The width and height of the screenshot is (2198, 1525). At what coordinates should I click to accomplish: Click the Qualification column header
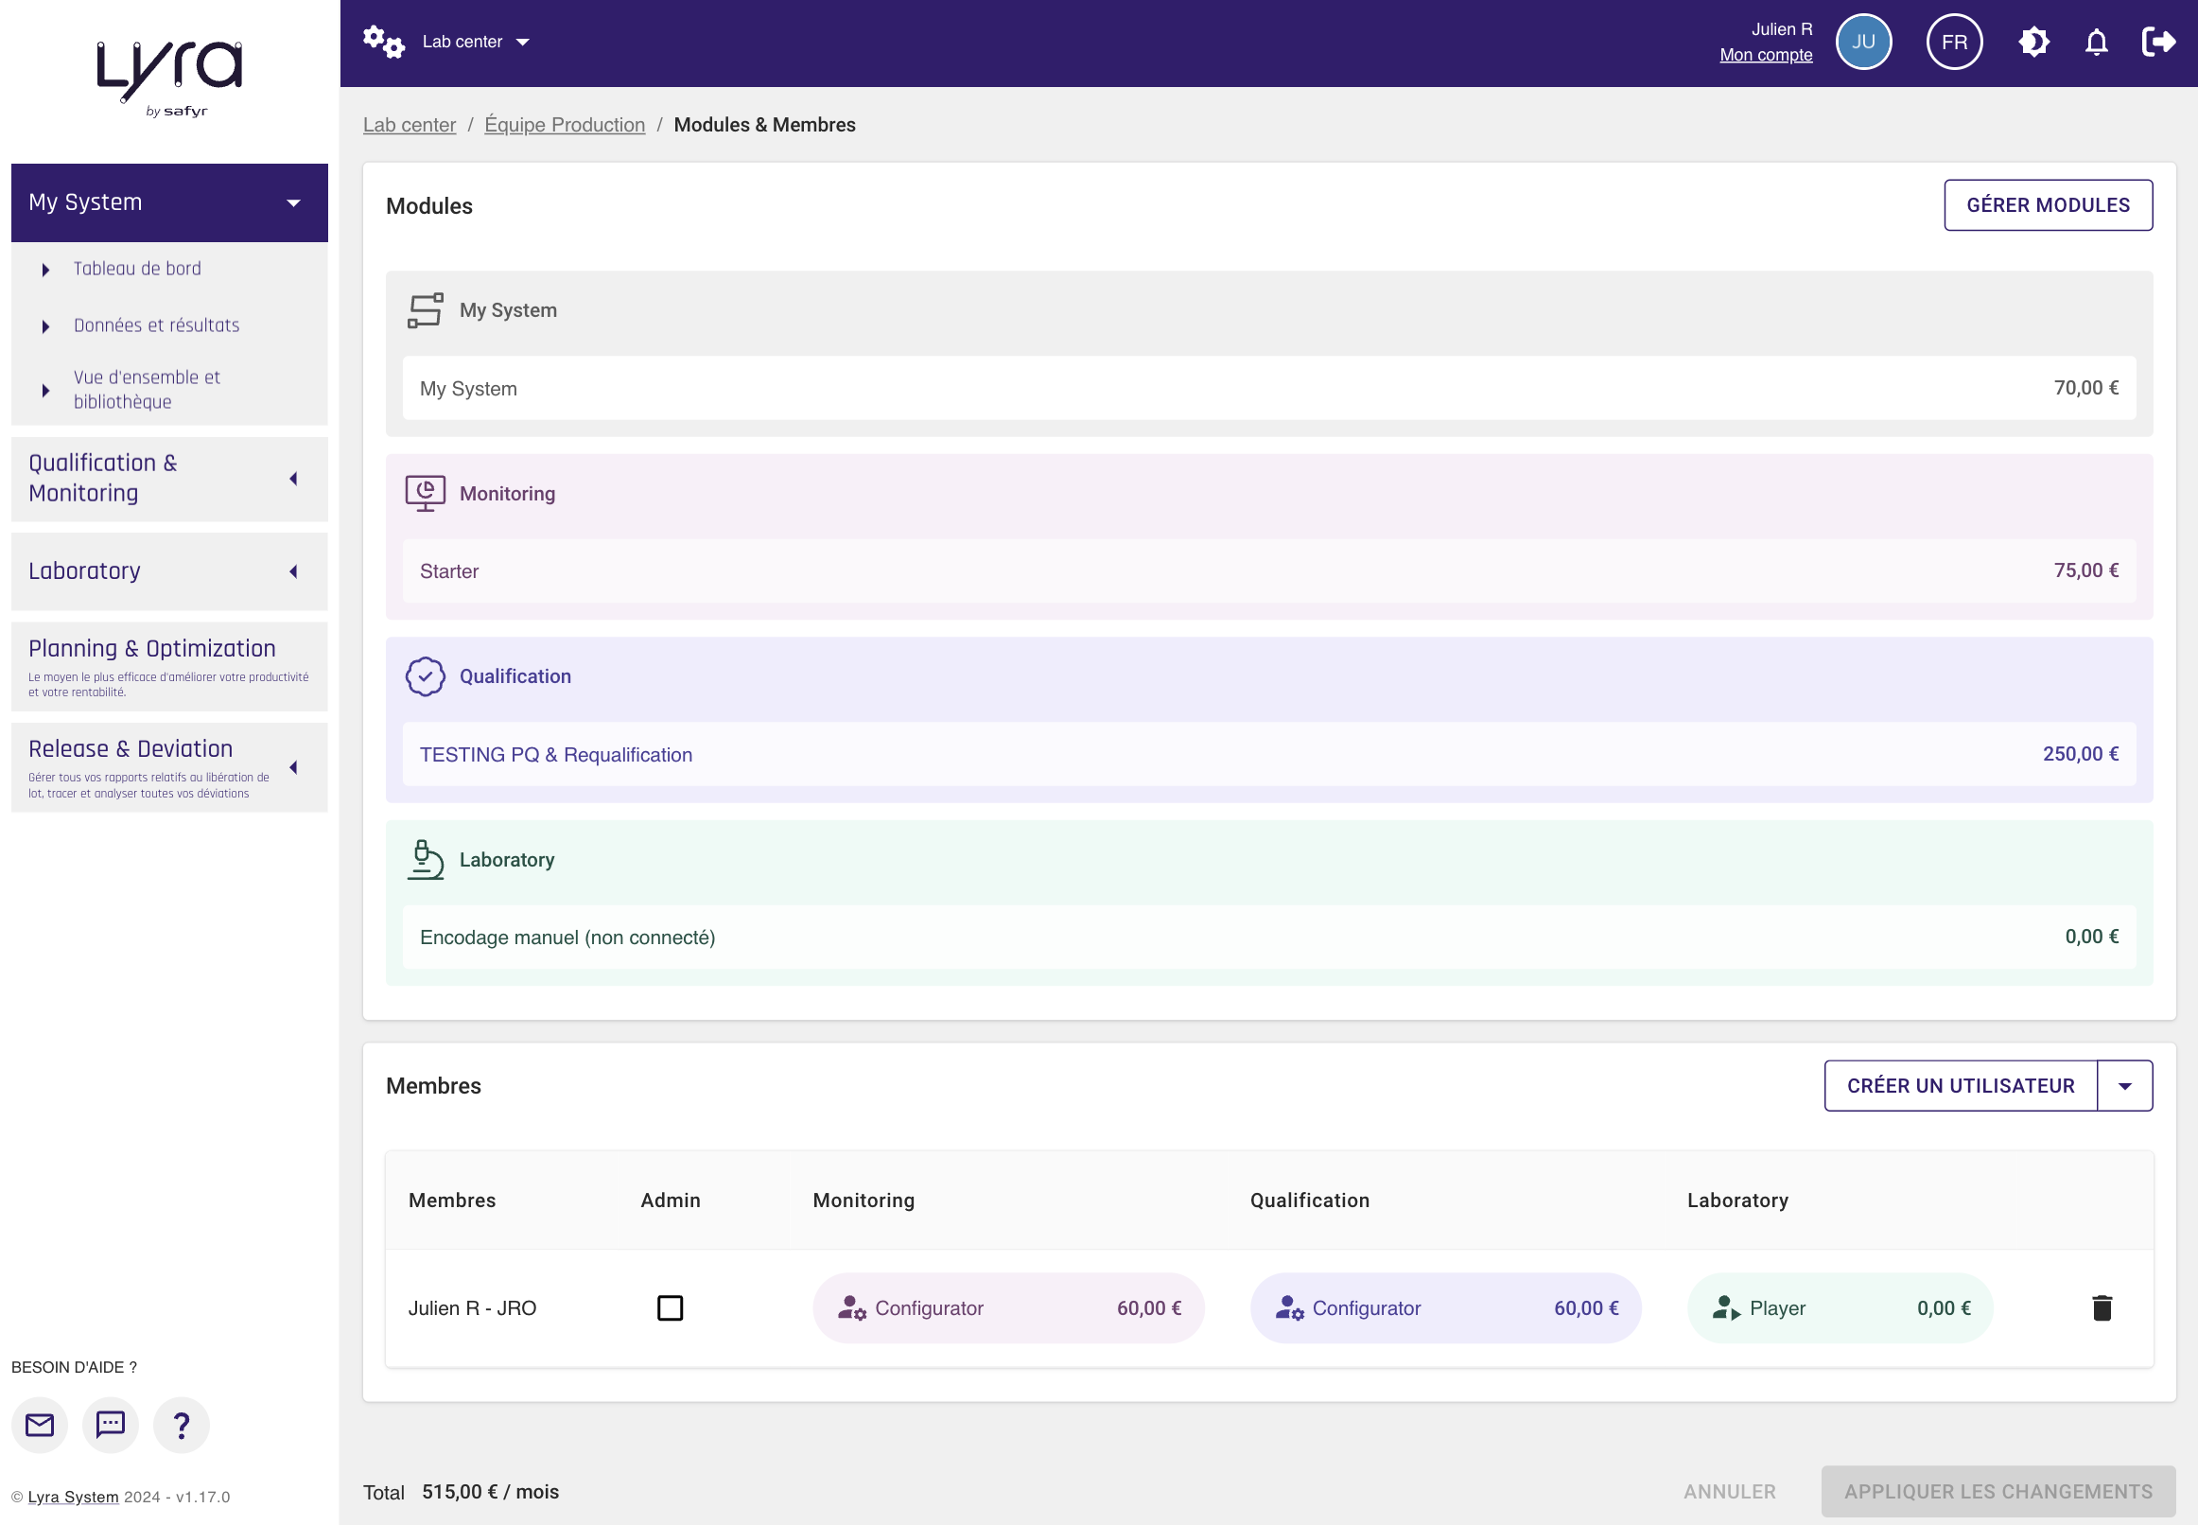1310,1201
